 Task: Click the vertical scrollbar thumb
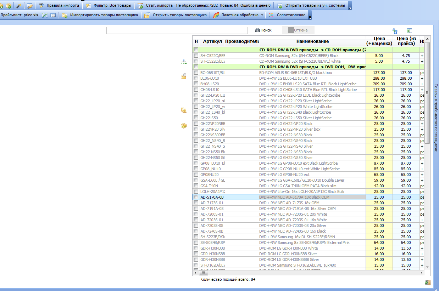click(427, 92)
